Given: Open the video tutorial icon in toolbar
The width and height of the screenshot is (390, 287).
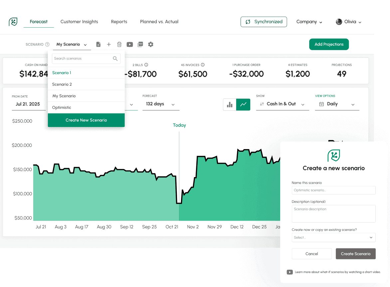Looking at the screenshot, I should tap(130, 45).
